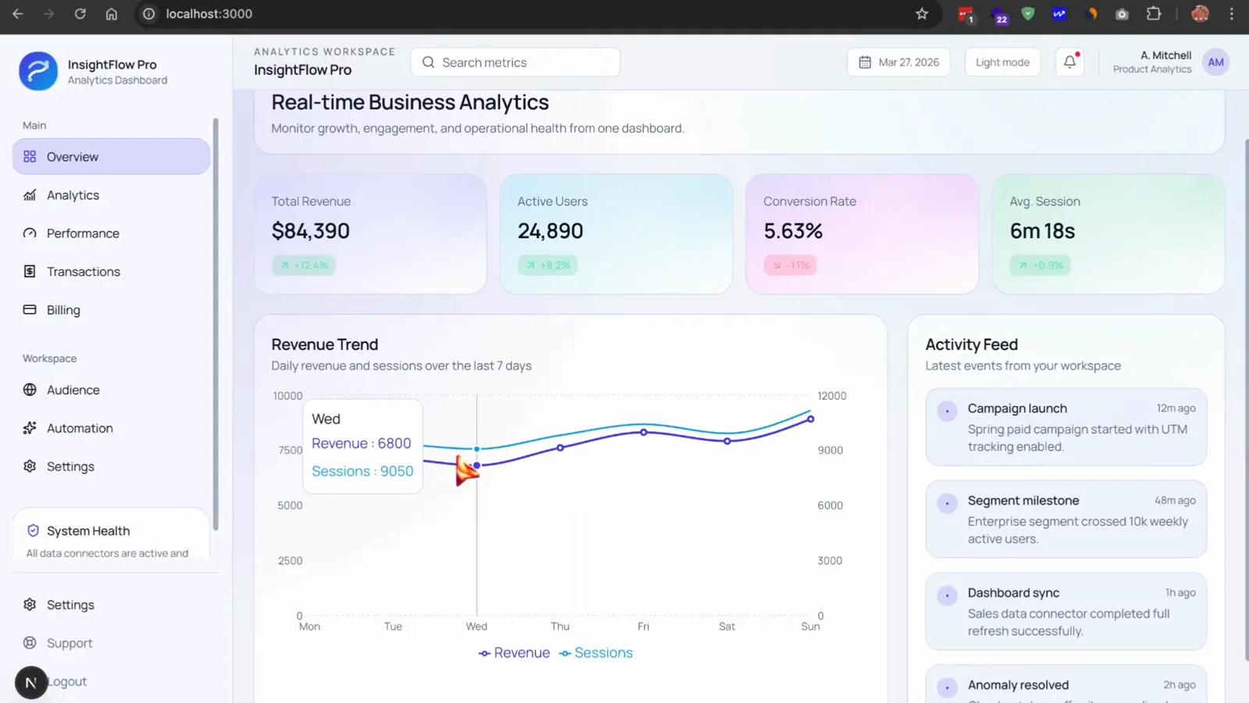This screenshot has height=703, width=1249.
Task: Click the InsightFlow Pro logo icon
Action: tap(38, 71)
